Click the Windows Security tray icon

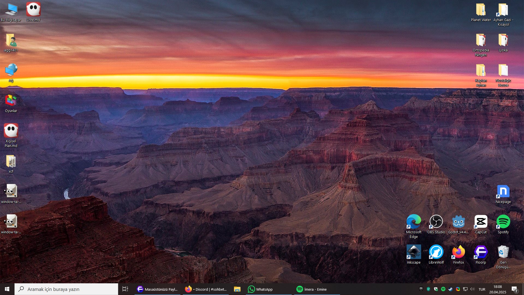(x=436, y=289)
